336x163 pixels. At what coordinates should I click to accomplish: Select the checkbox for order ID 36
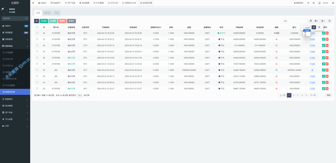tap(37, 70)
